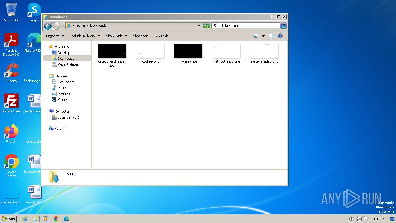The width and height of the screenshot is (396, 223).
Task: Open Windows Media Player from taskbar
Action: [x=45, y=219]
